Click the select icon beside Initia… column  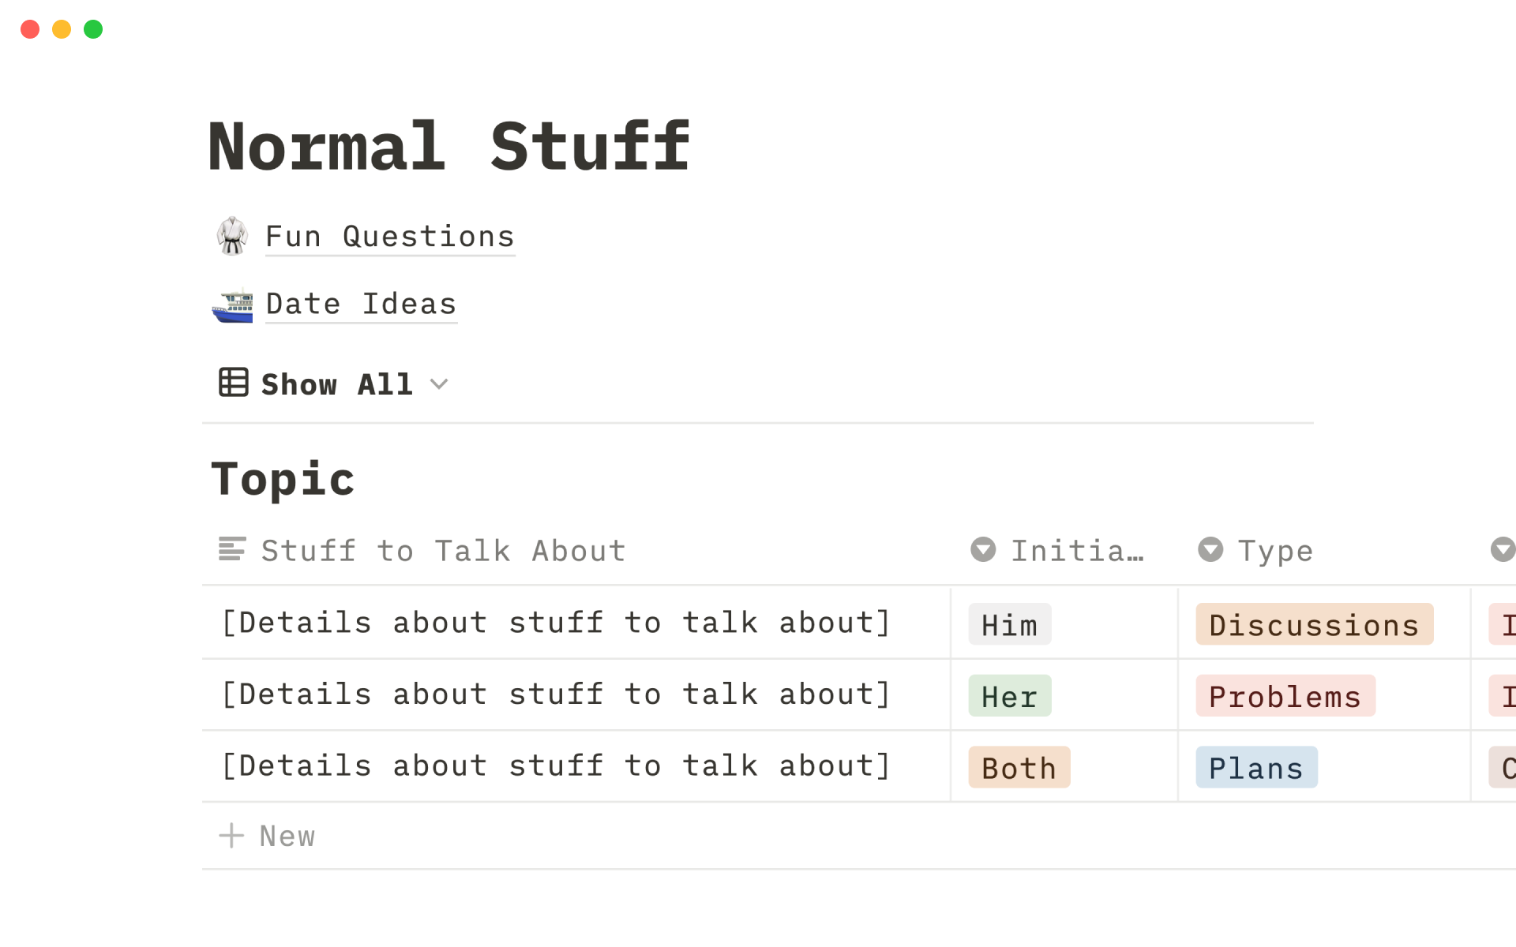(x=983, y=549)
